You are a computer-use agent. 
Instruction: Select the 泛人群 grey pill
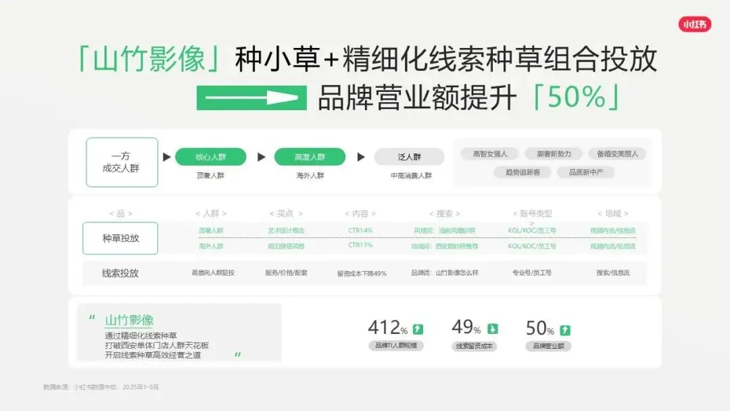point(409,157)
